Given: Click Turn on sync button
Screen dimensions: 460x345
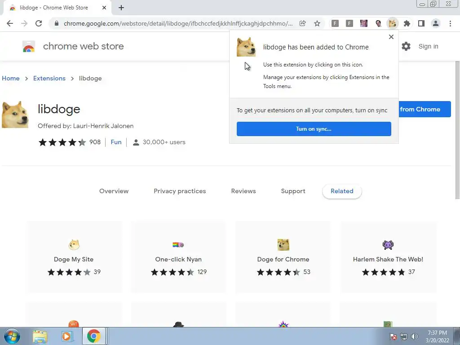Looking at the screenshot, I should [314, 129].
